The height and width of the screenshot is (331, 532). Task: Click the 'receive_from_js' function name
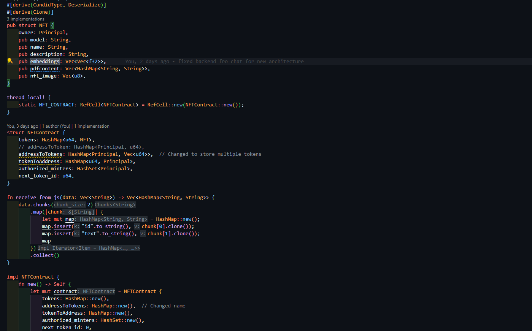tap(38, 198)
